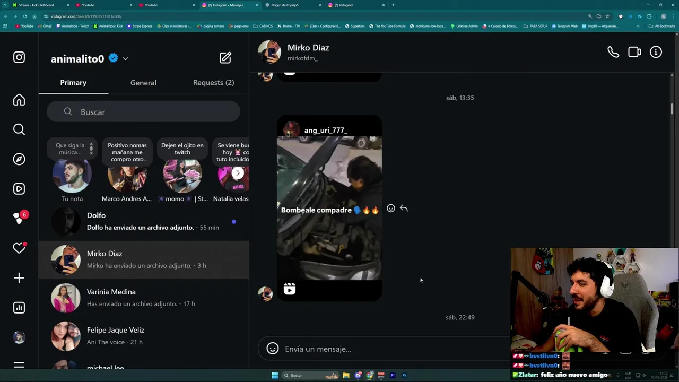Viewport: 679px width, 382px height.
Task: Start an audio call with Mirko Diaz
Action: point(613,52)
